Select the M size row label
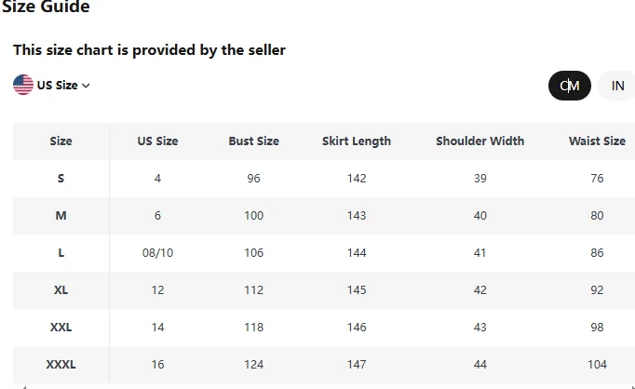Screen dimensions: 635x389 click(x=61, y=215)
